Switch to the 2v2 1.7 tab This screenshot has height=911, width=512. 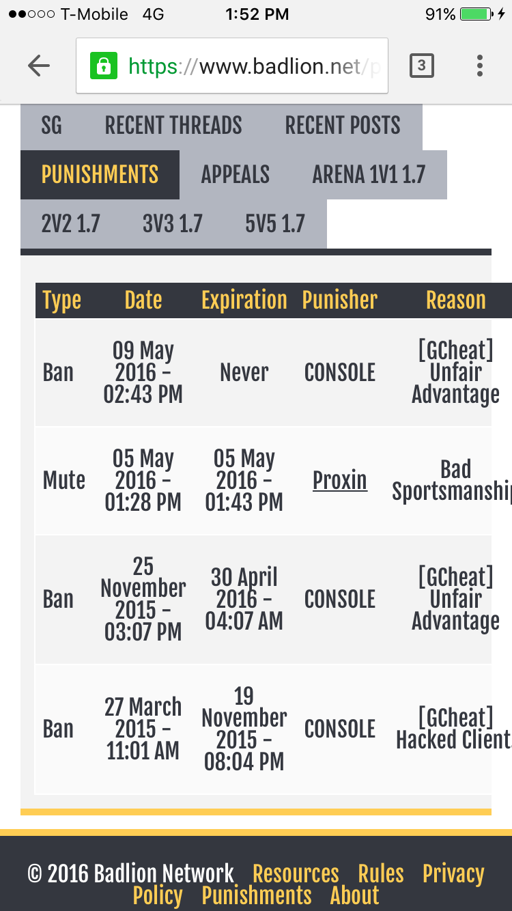[x=71, y=224]
